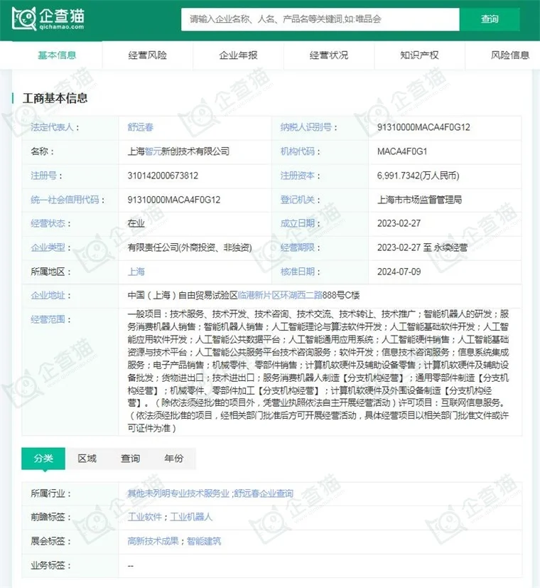Image resolution: width=540 pixels, height=588 pixels.
Task: Select the 年份 sub-tab
Action: click(174, 459)
